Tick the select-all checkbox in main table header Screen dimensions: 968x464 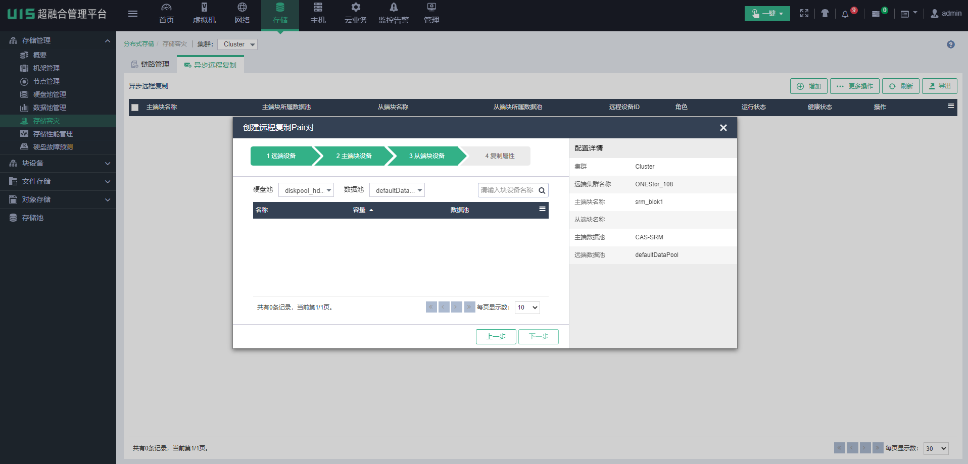[x=135, y=107]
